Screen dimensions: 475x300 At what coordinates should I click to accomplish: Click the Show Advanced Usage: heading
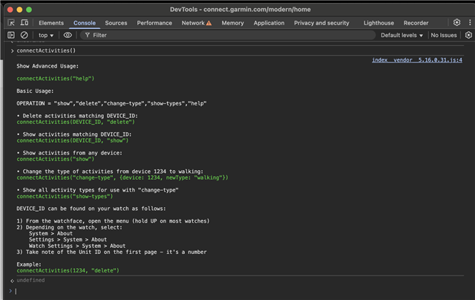click(x=47, y=66)
